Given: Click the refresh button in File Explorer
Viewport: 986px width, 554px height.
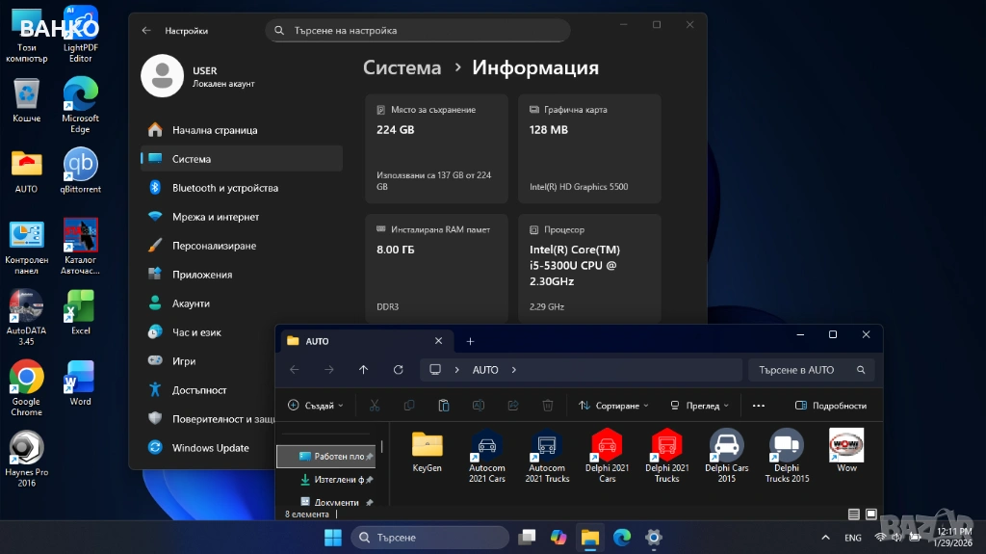Looking at the screenshot, I should click(398, 370).
